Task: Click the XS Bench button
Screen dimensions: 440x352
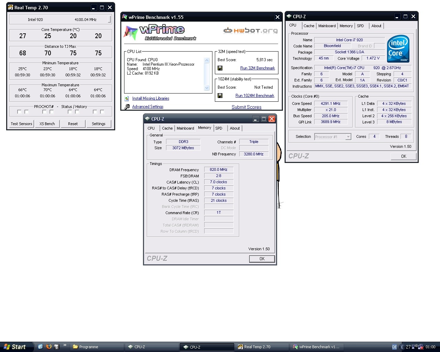Action: tap(47, 124)
